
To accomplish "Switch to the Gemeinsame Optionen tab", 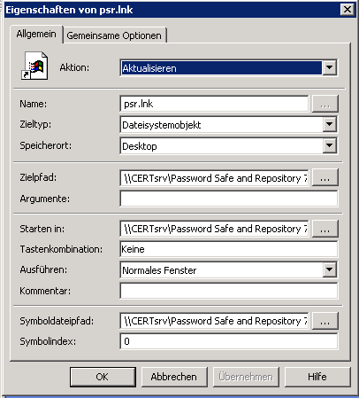I will coord(114,35).
